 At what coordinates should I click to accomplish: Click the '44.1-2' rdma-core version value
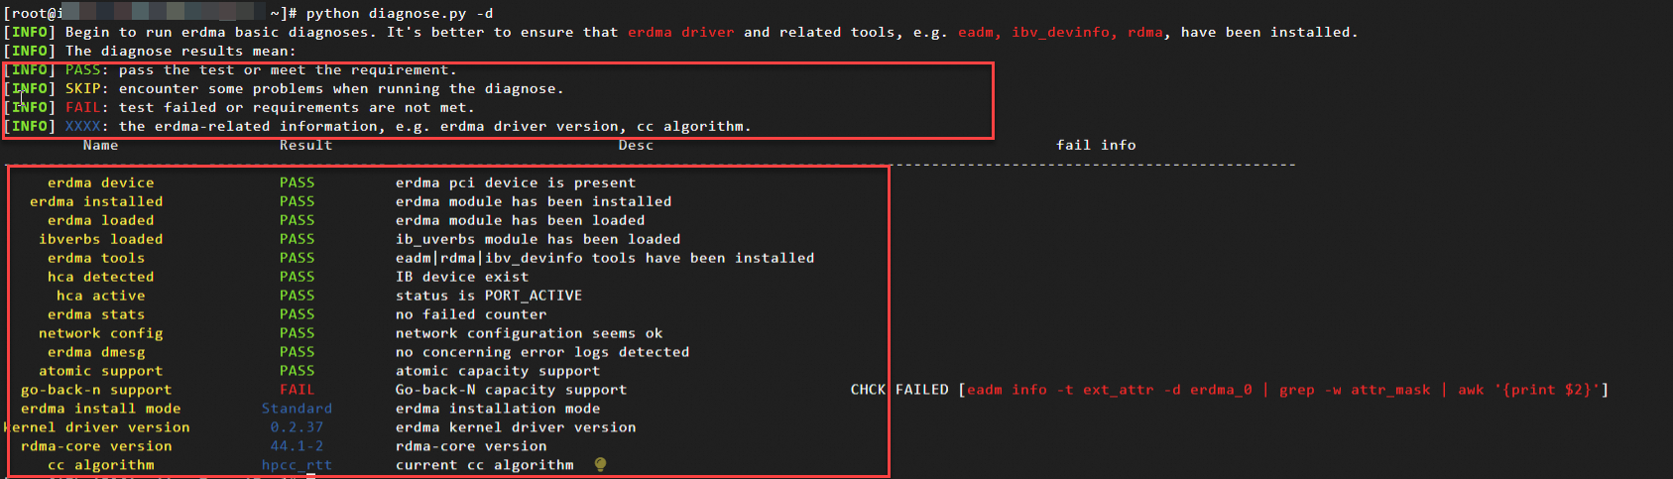click(297, 446)
